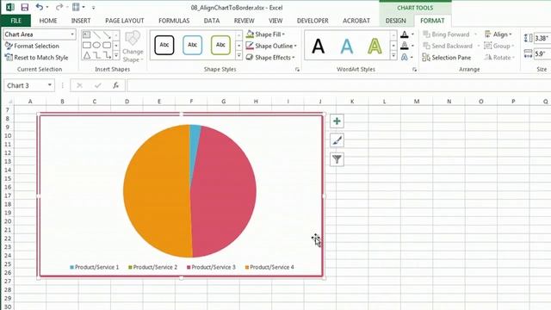Click the Format Selection button
The width and height of the screenshot is (551, 310).
pyautogui.click(x=32, y=46)
